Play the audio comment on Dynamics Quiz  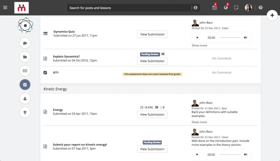point(197,38)
